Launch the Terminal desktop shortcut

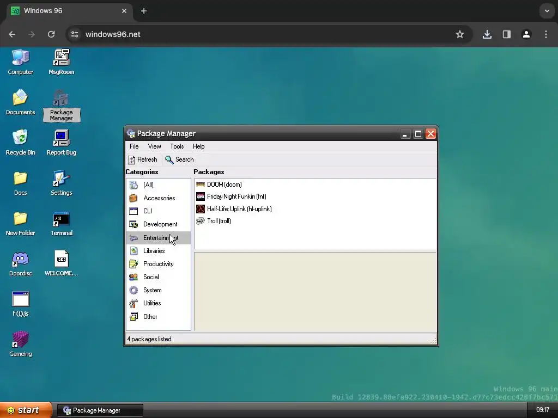coord(61,223)
